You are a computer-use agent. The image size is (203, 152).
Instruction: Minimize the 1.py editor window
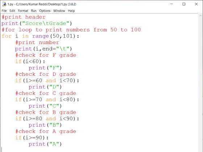click(x=171, y=4)
